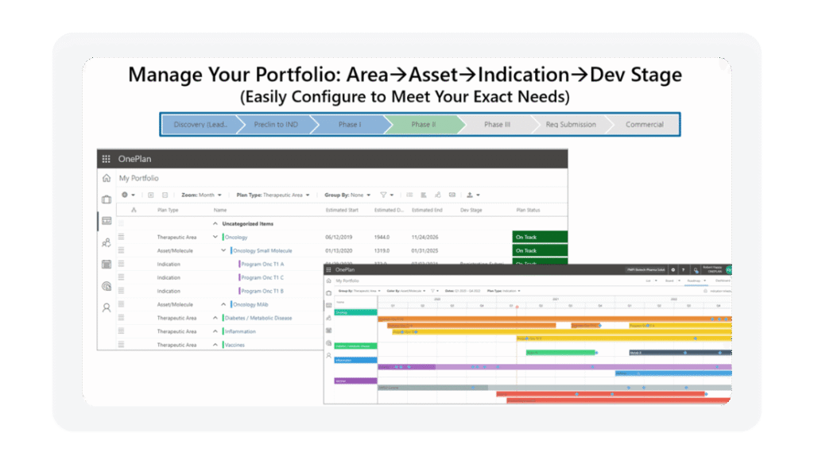Screen dimensions: 814x464
Task: Click the help question mark in the roadmap window
Action: pyautogui.click(x=683, y=270)
